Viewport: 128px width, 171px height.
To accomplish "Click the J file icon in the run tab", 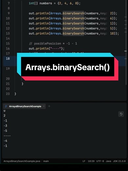I will [x=6, y=106].
